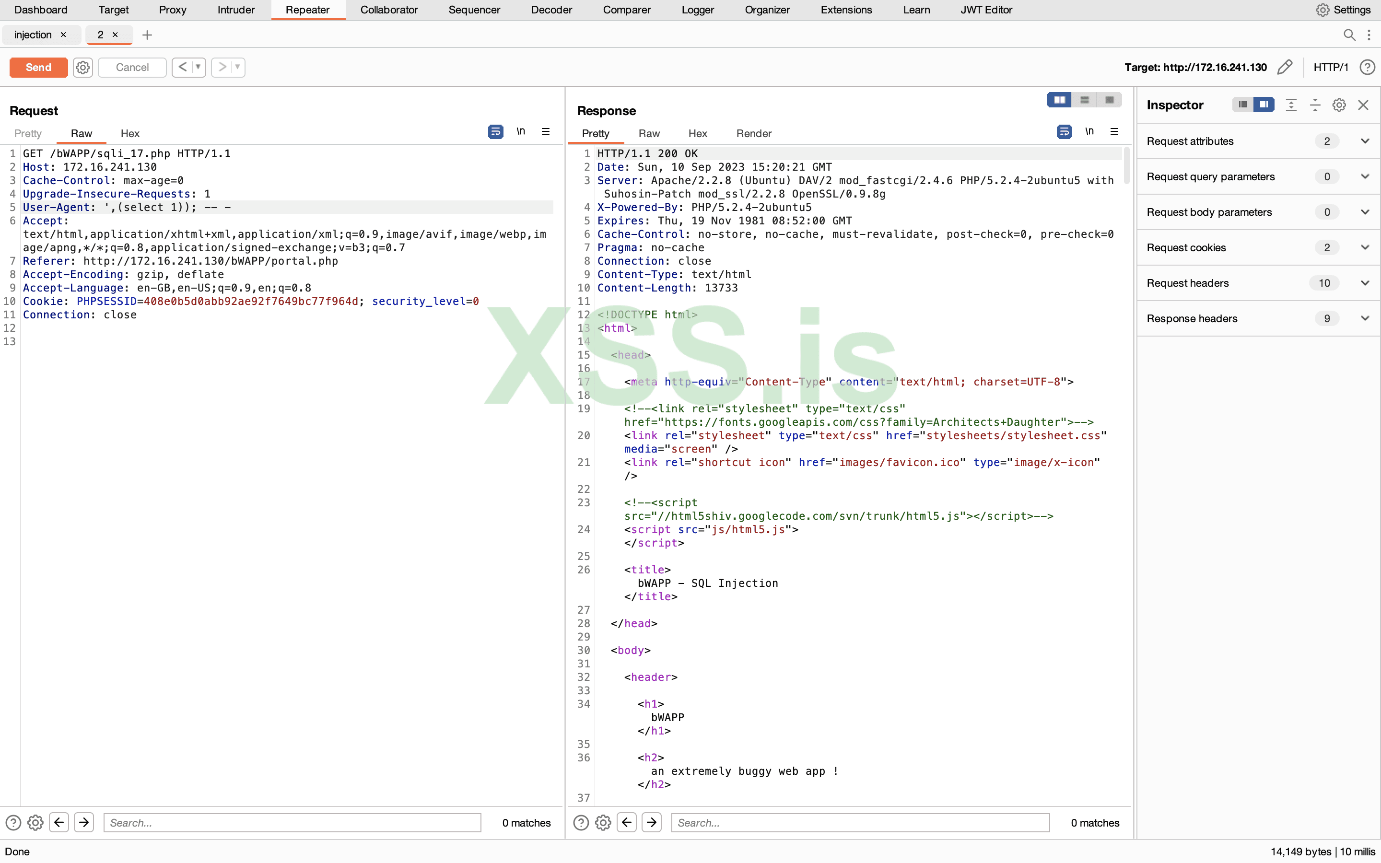The width and height of the screenshot is (1381, 863).
Task: Open the previous request history dropdown arrow
Action: pyautogui.click(x=198, y=67)
